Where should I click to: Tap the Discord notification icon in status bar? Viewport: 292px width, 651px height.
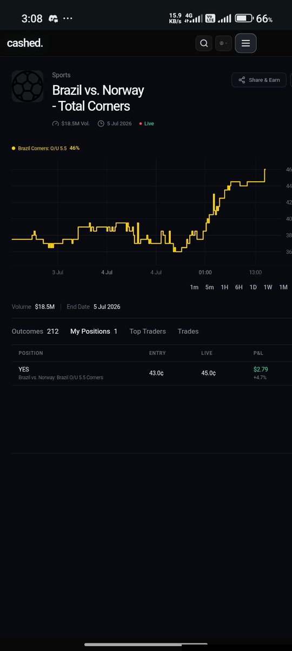(53, 18)
